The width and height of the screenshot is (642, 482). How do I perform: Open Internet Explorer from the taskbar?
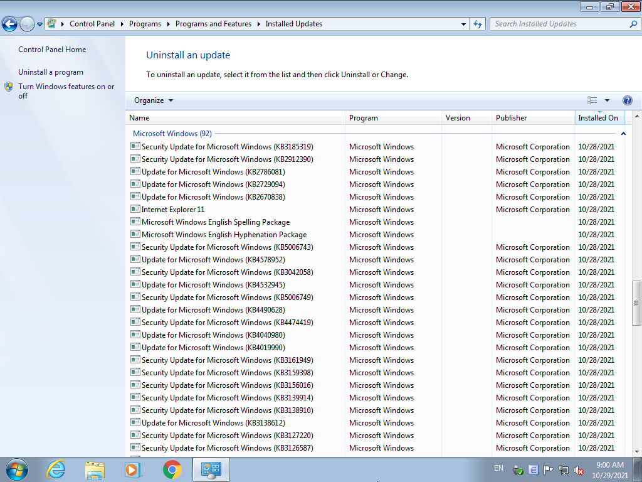pos(56,469)
